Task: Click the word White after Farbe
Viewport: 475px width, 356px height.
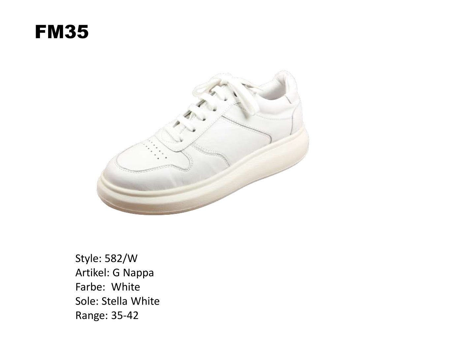Action: click(126, 287)
